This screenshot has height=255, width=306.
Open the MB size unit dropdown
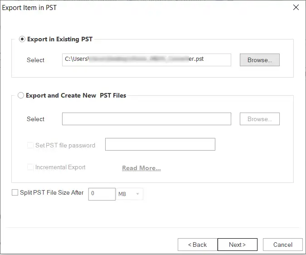coord(130,194)
